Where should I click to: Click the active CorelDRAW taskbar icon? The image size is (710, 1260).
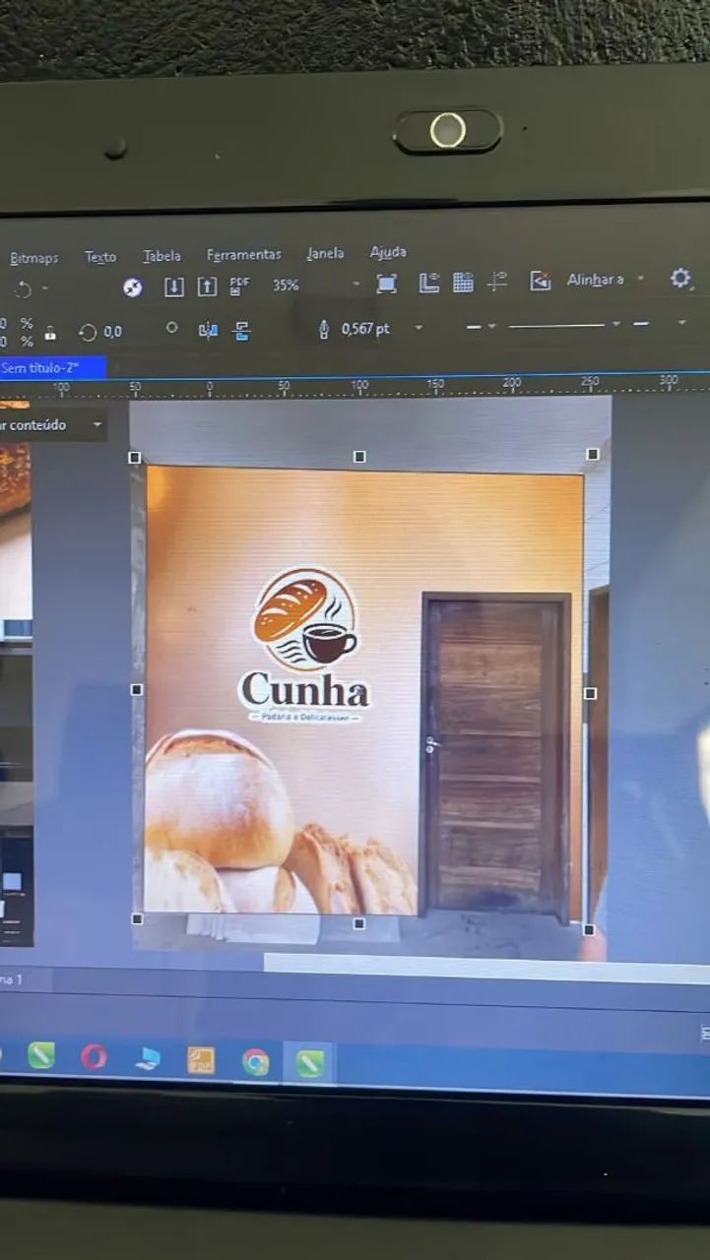(310, 1064)
